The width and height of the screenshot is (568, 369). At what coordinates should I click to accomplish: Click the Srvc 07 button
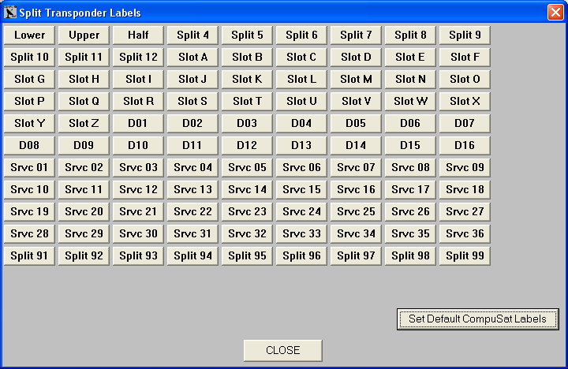coord(356,168)
